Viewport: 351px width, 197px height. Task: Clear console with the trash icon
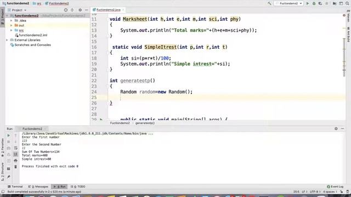[15, 167]
